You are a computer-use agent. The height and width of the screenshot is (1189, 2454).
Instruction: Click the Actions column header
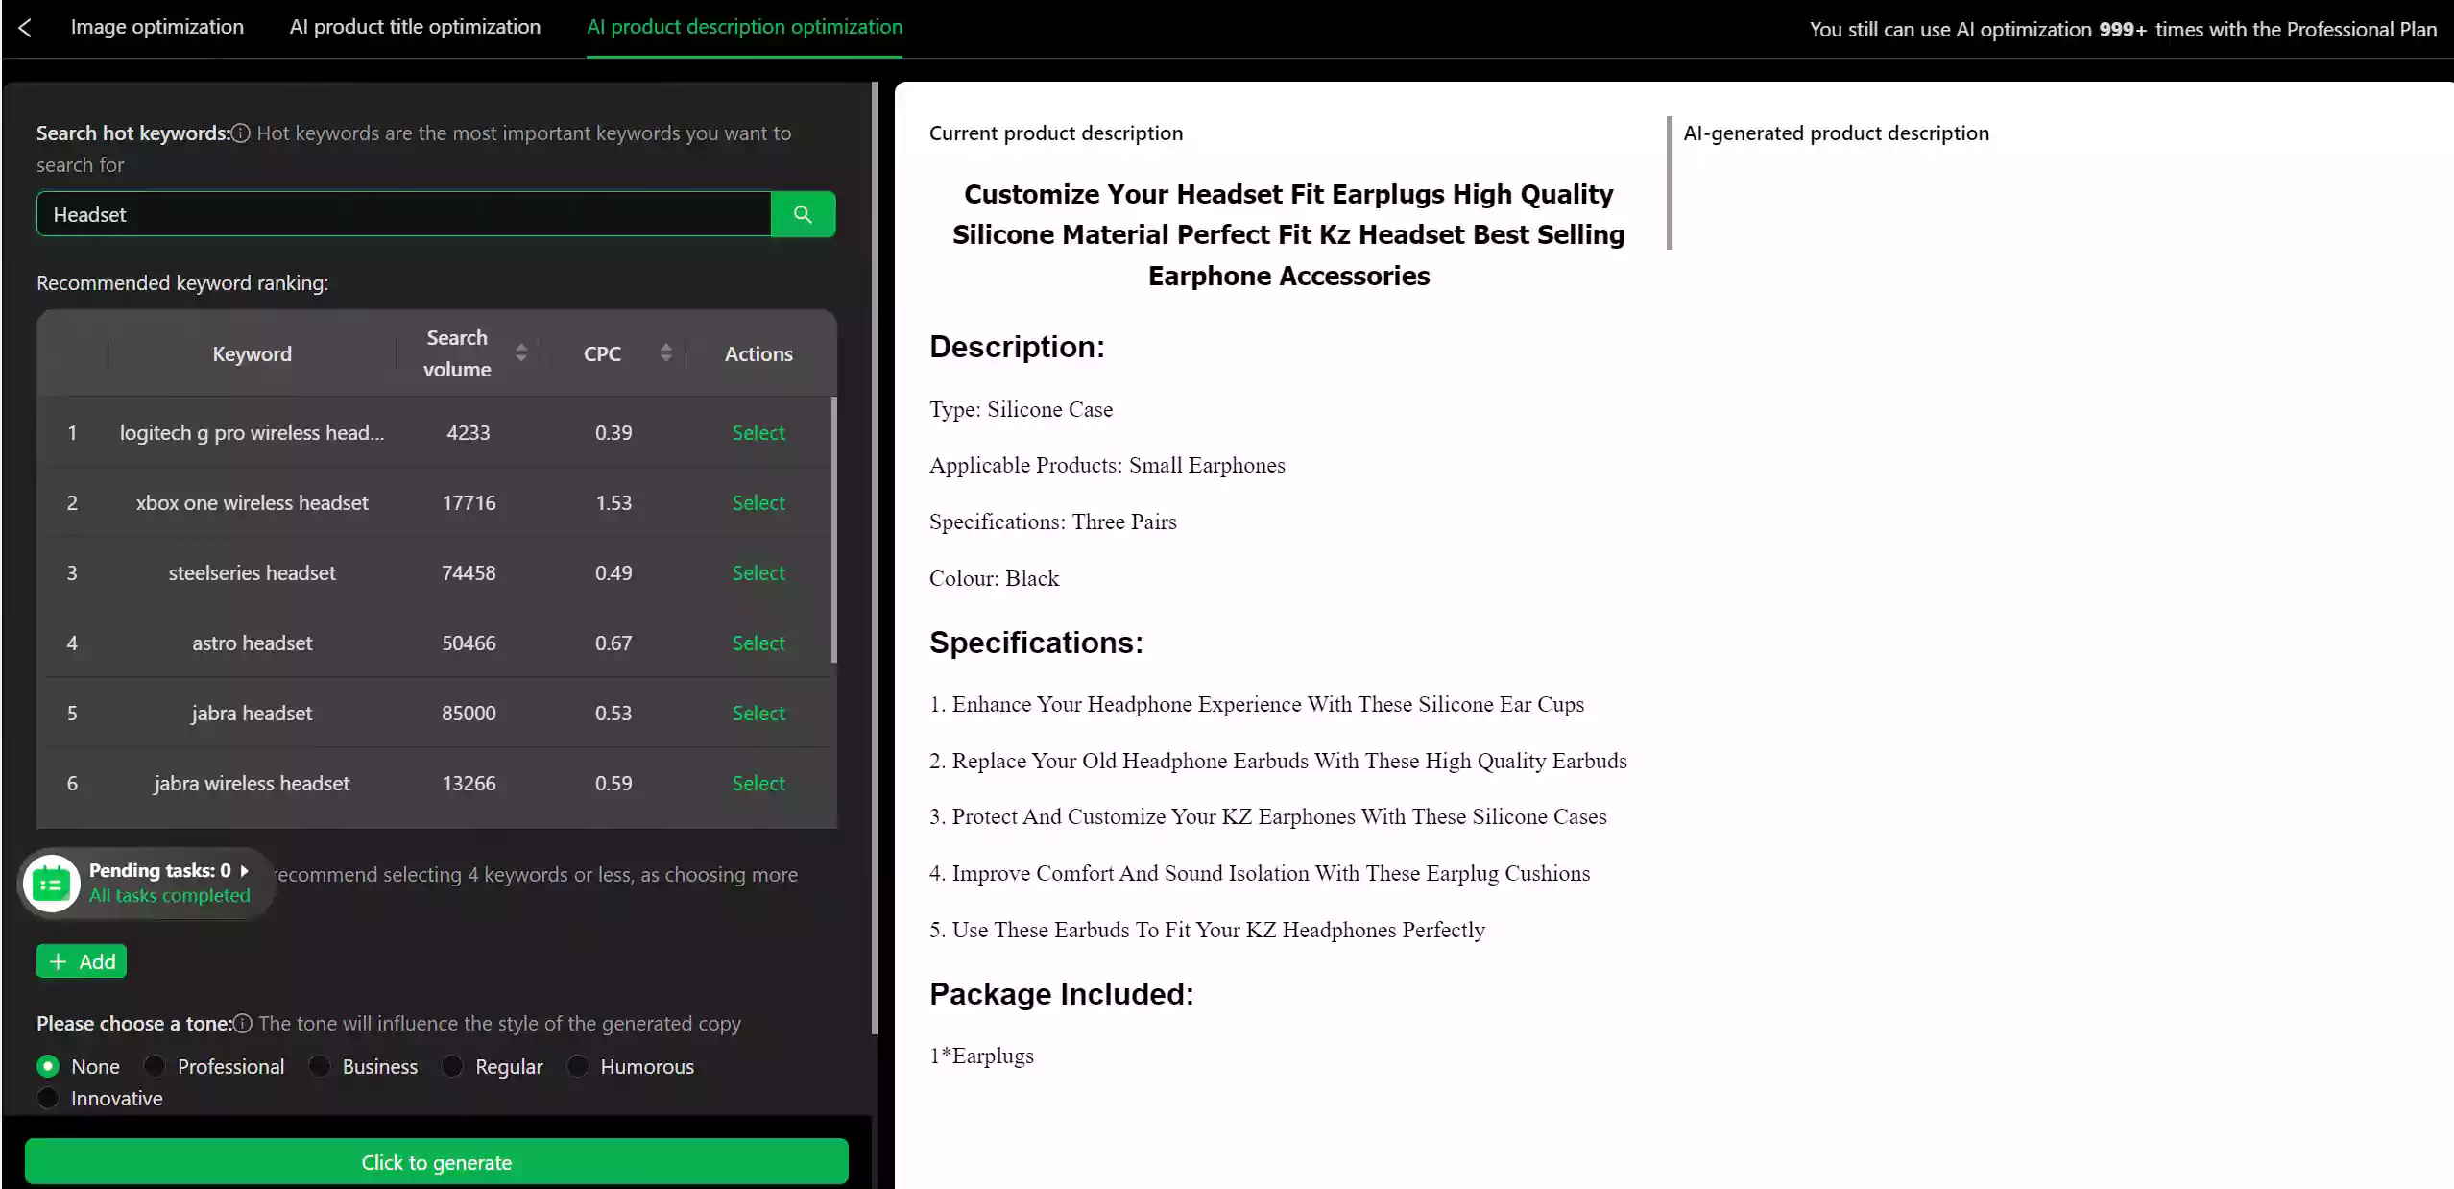(x=758, y=353)
